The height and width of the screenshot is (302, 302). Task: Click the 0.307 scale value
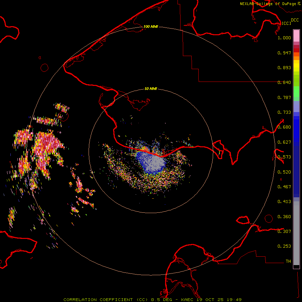pos(284,232)
